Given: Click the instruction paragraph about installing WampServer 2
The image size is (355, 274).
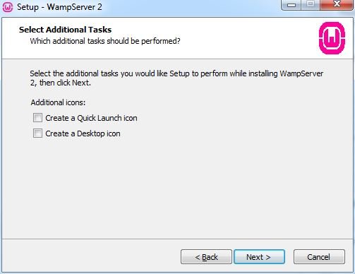Looking at the screenshot, I should pos(176,78).
